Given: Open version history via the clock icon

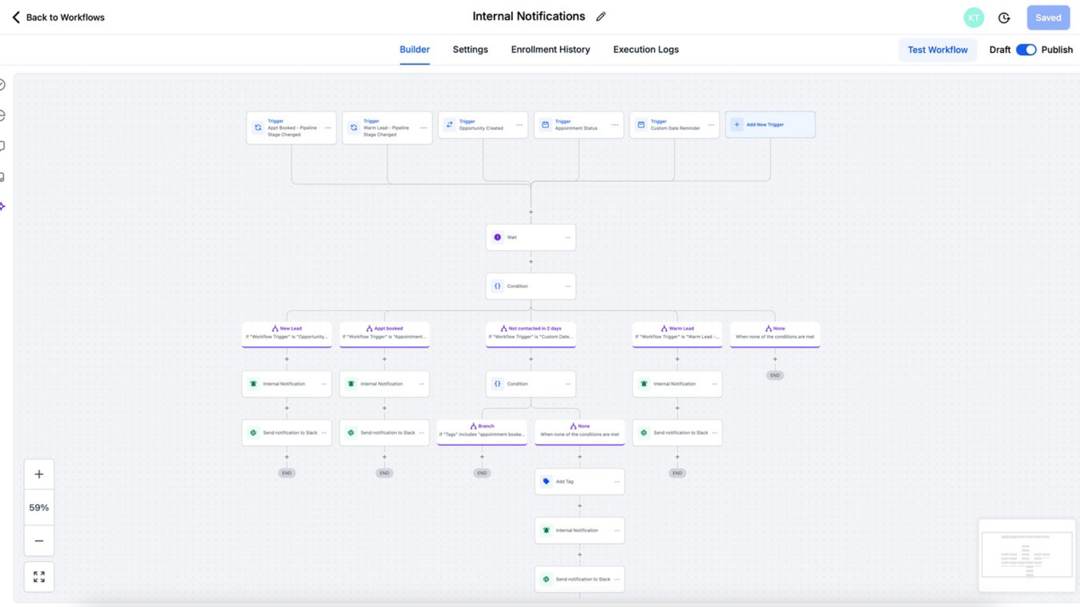Looking at the screenshot, I should point(1005,17).
